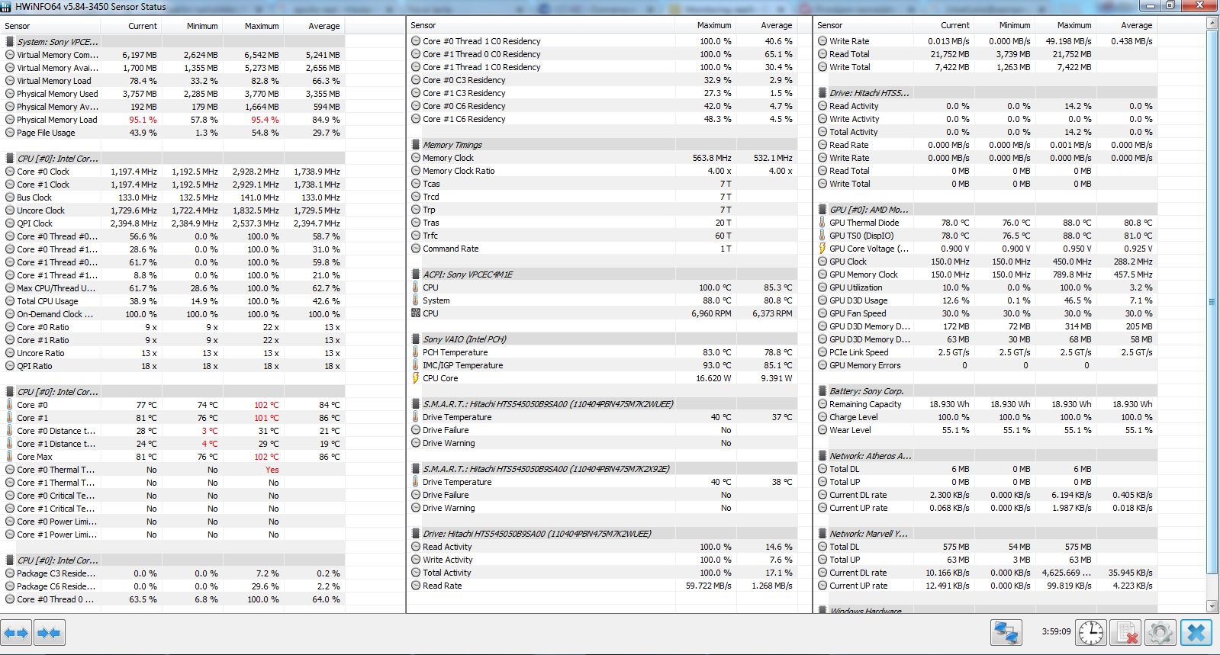Click the thermometer icon next to PCH Temperature

pyautogui.click(x=416, y=352)
